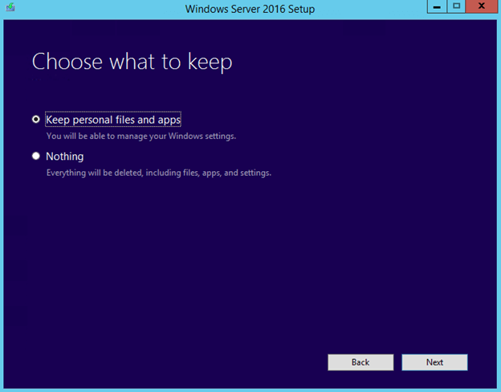Minimize the Windows Server 2016 Setup window

437,6
